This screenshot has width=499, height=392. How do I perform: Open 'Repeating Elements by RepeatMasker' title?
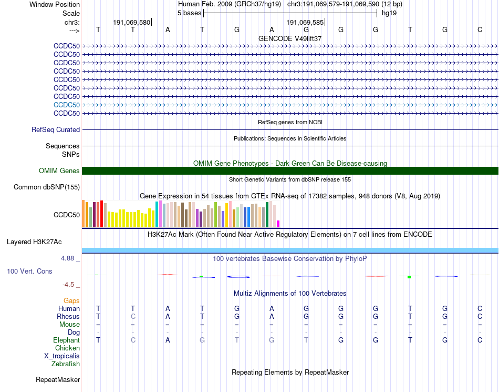[290, 372]
